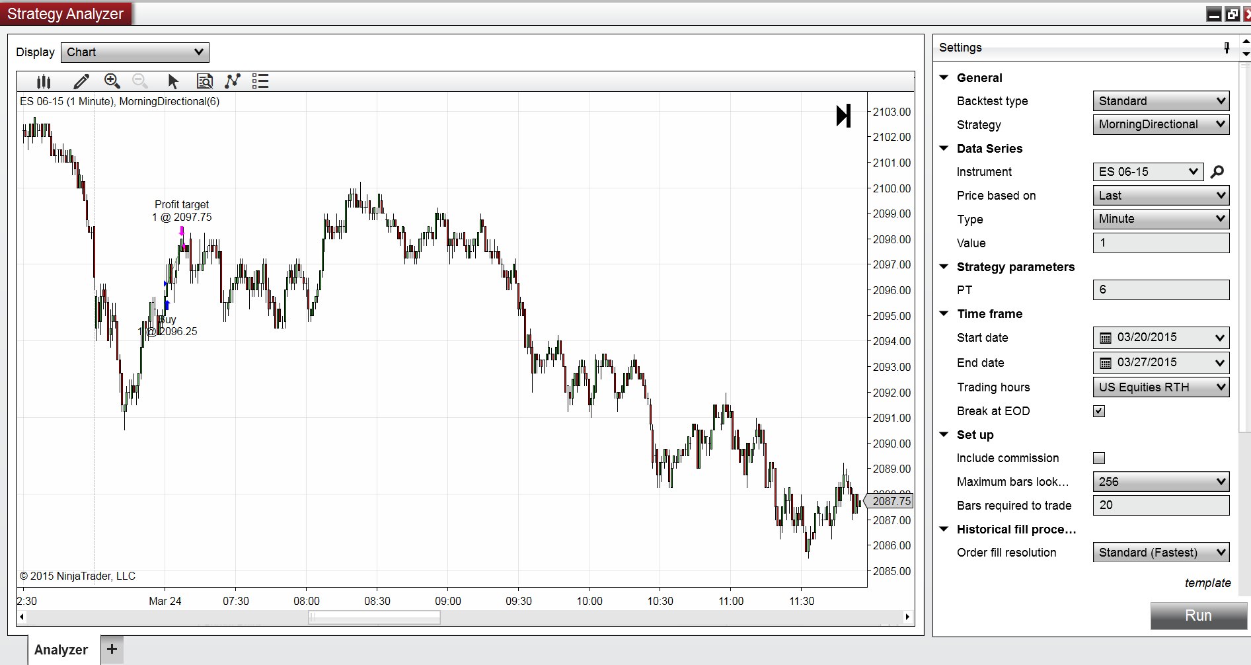Click the Start date calendar icon
The height and width of the screenshot is (665, 1251).
tap(1105, 338)
